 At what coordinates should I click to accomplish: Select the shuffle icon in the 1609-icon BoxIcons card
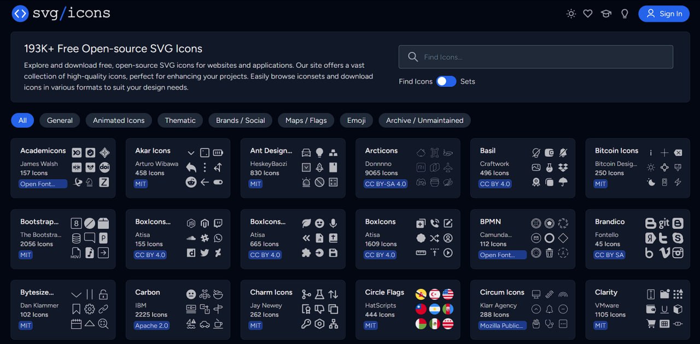coord(434,238)
